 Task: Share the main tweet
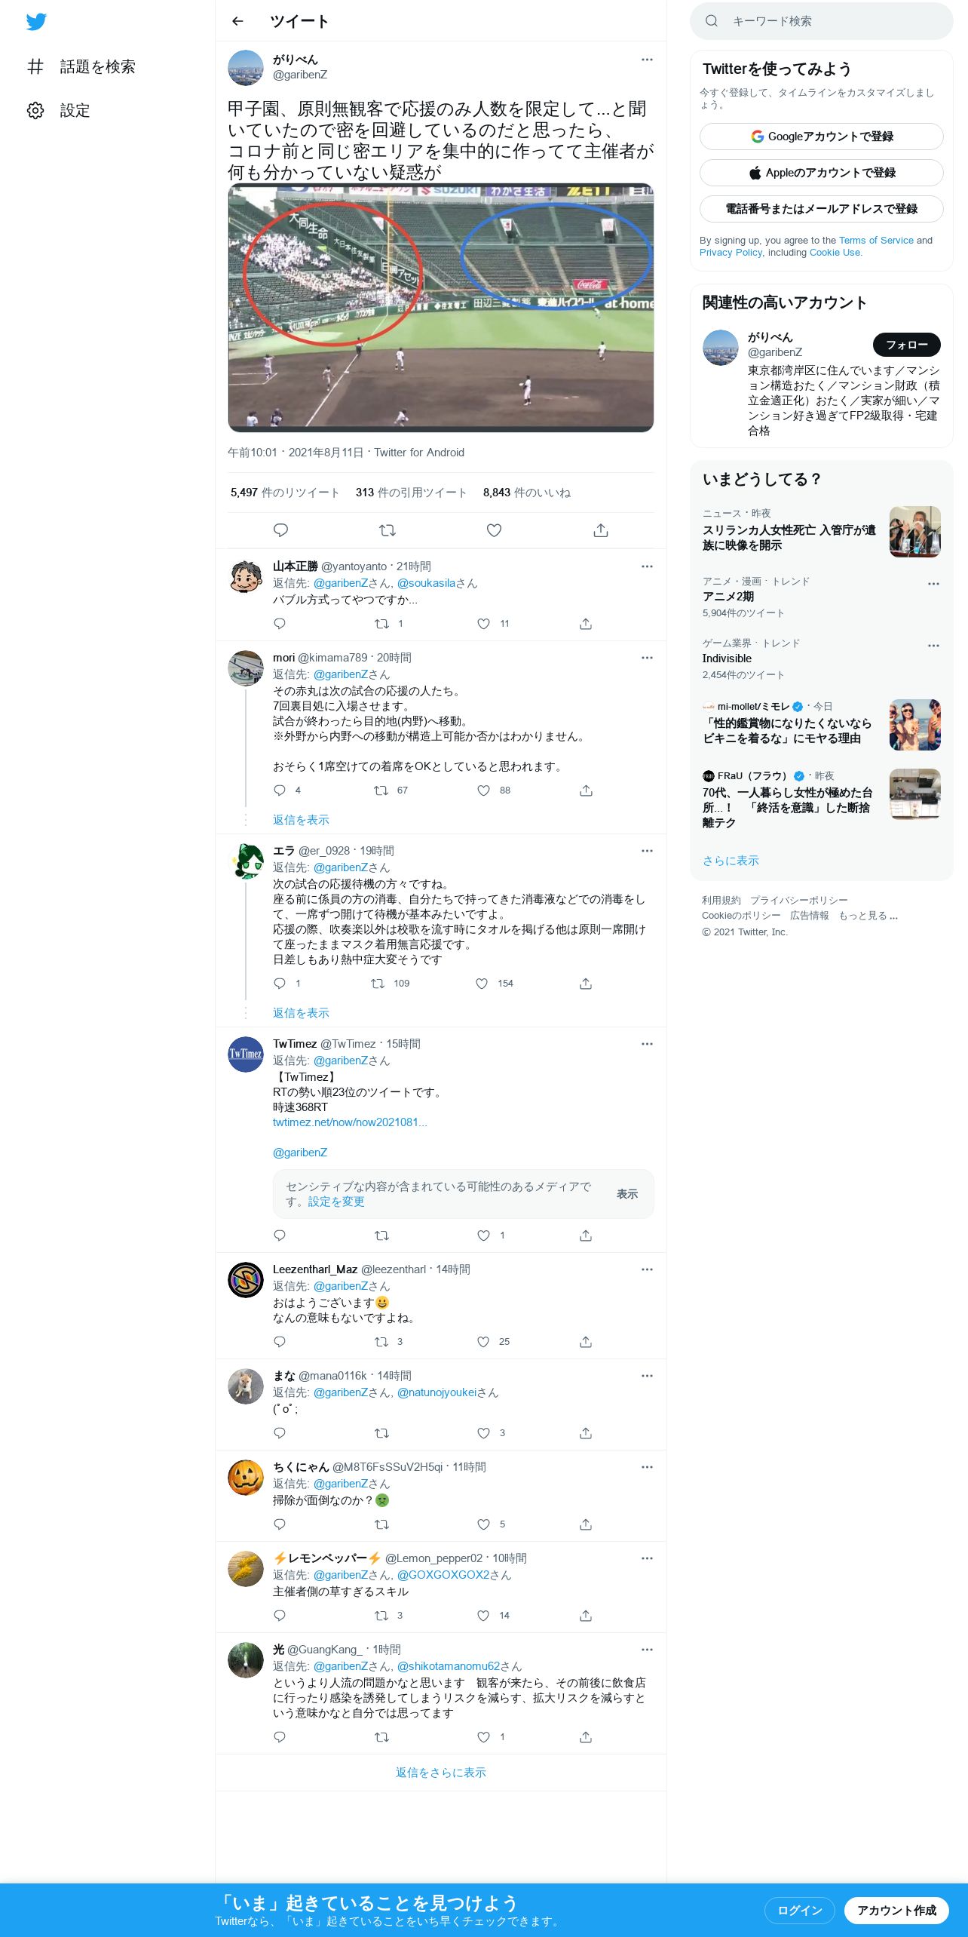click(601, 530)
